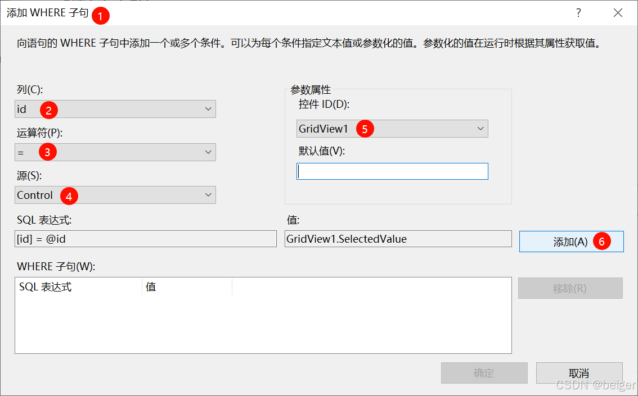Click the 默认值(V): label
The width and height of the screenshot is (638, 396).
(321, 151)
